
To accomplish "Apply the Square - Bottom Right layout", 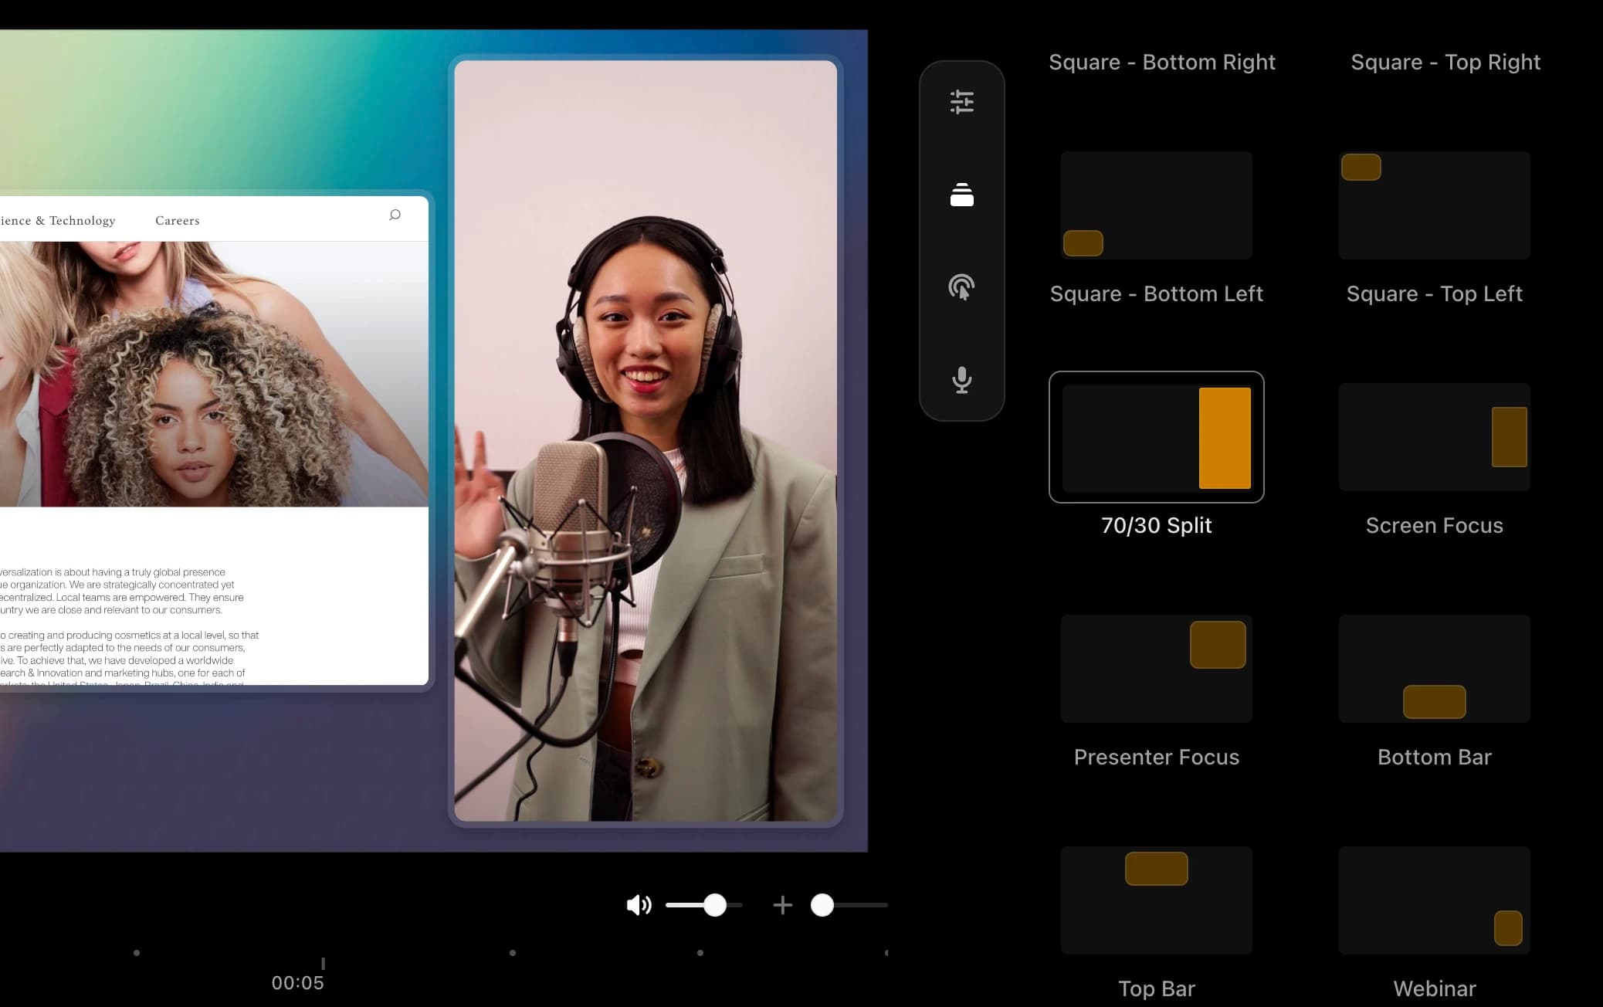I will [x=1162, y=62].
